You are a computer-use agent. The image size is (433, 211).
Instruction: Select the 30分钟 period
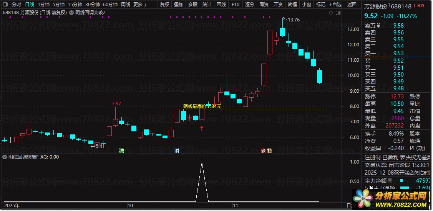tap(93, 4)
